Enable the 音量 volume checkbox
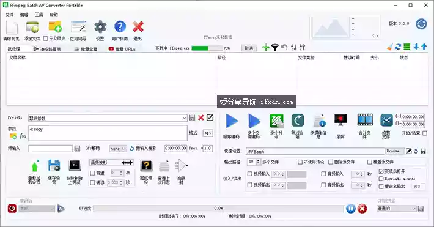 (x=92, y=173)
